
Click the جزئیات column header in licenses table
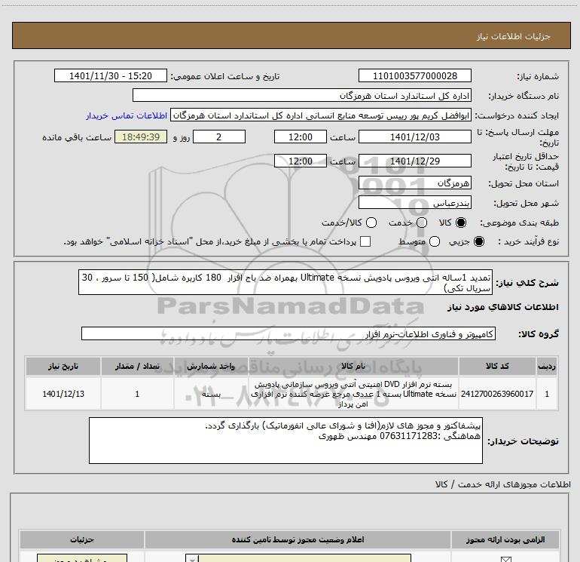tap(82, 539)
